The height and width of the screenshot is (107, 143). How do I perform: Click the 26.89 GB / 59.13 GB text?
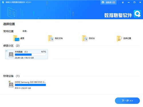24,58
